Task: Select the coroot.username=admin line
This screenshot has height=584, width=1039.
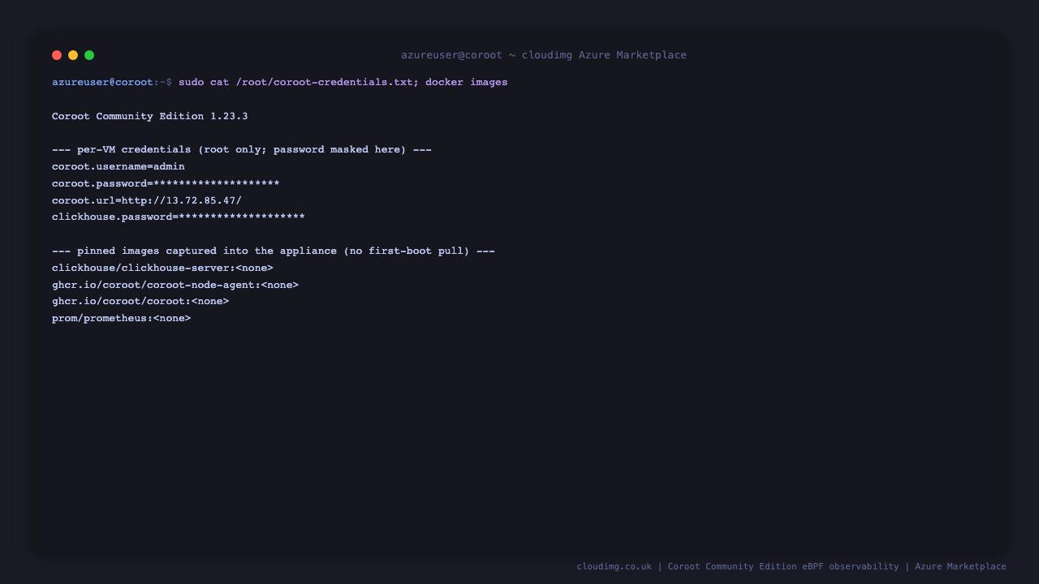Action: 119,166
